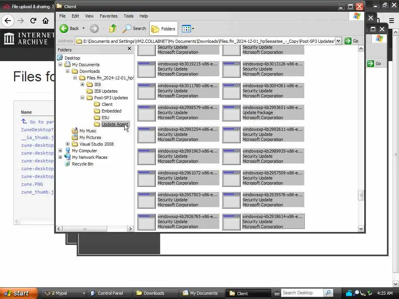Viewport: 399px width, 299px height.
Task: Select My Pictures folder icon
Action: tap(75, 137)
